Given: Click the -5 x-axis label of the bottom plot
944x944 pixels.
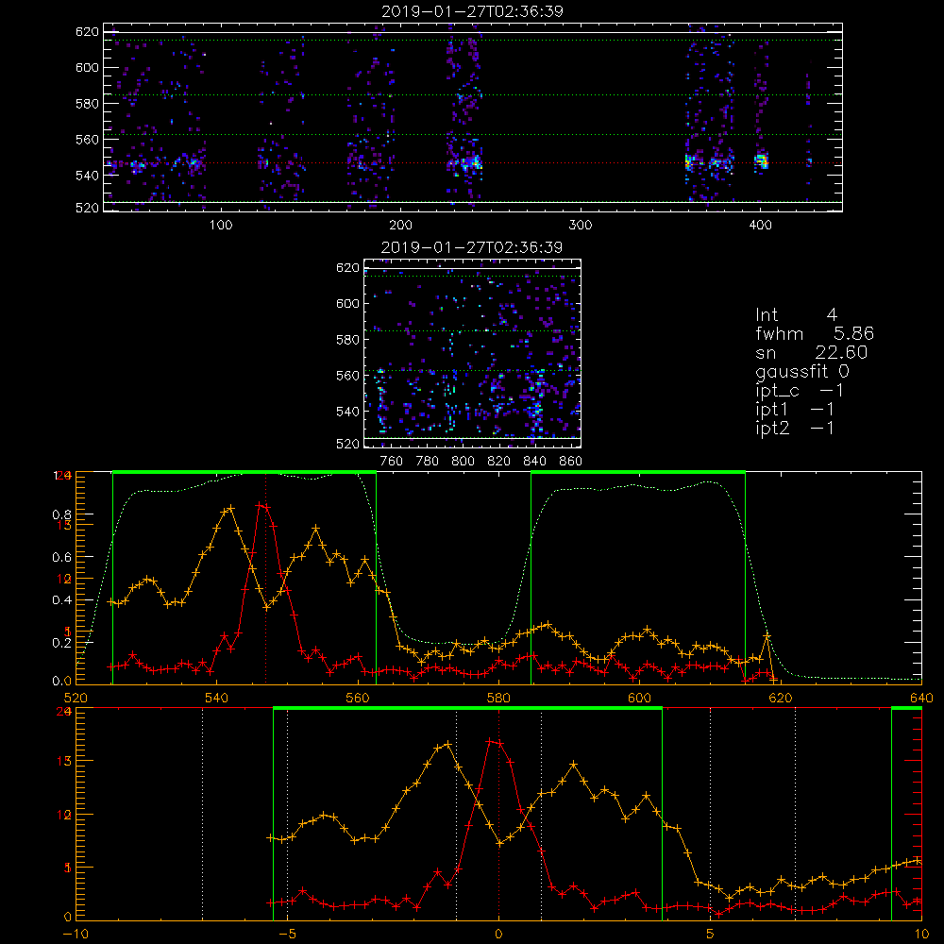Looking at the screenshot, I should click(x=287, y=934).
